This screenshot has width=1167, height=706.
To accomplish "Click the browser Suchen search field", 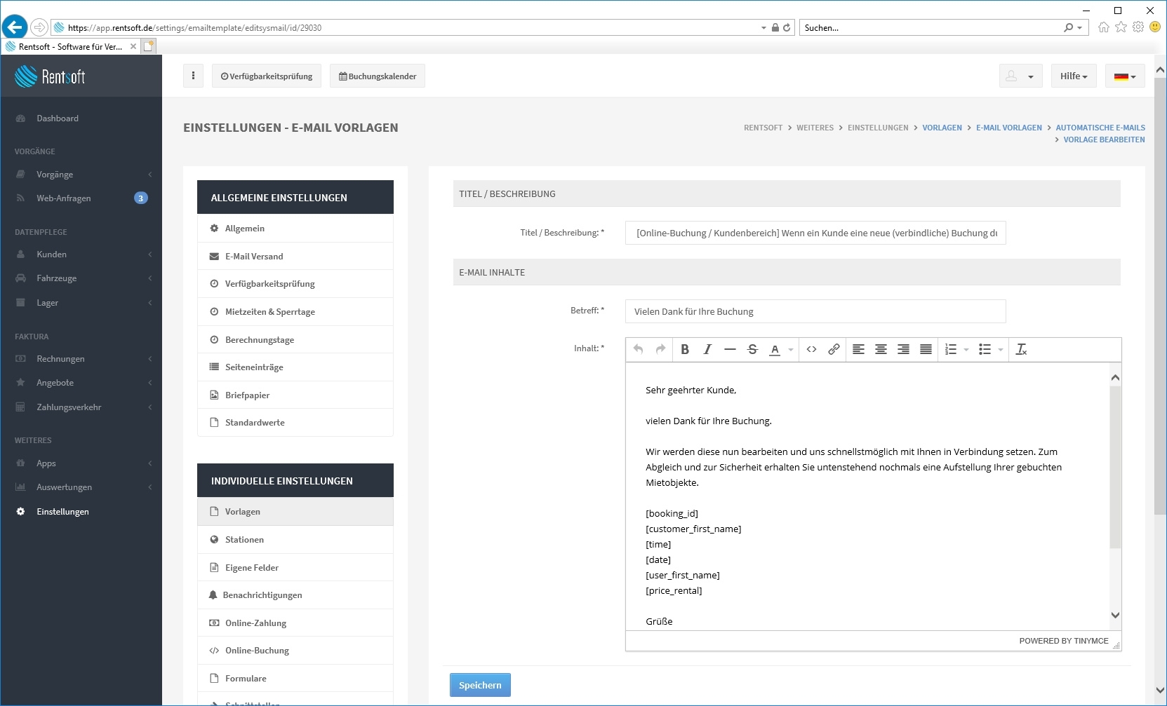I will click(933, 27).
